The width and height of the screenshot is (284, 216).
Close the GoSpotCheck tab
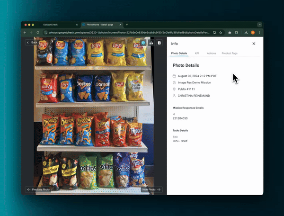click(x=77, y=25)
